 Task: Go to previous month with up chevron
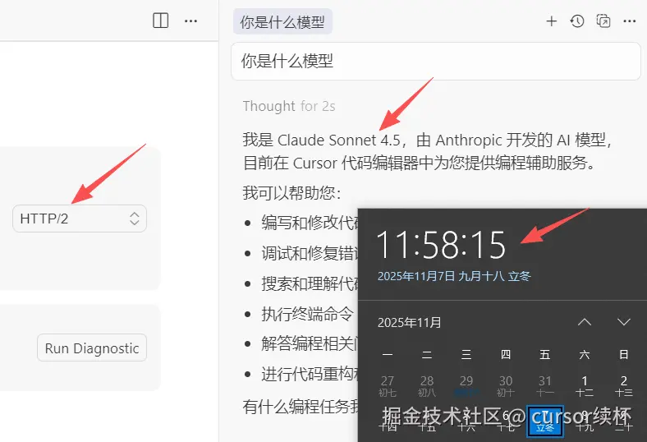tap(585, 322)
